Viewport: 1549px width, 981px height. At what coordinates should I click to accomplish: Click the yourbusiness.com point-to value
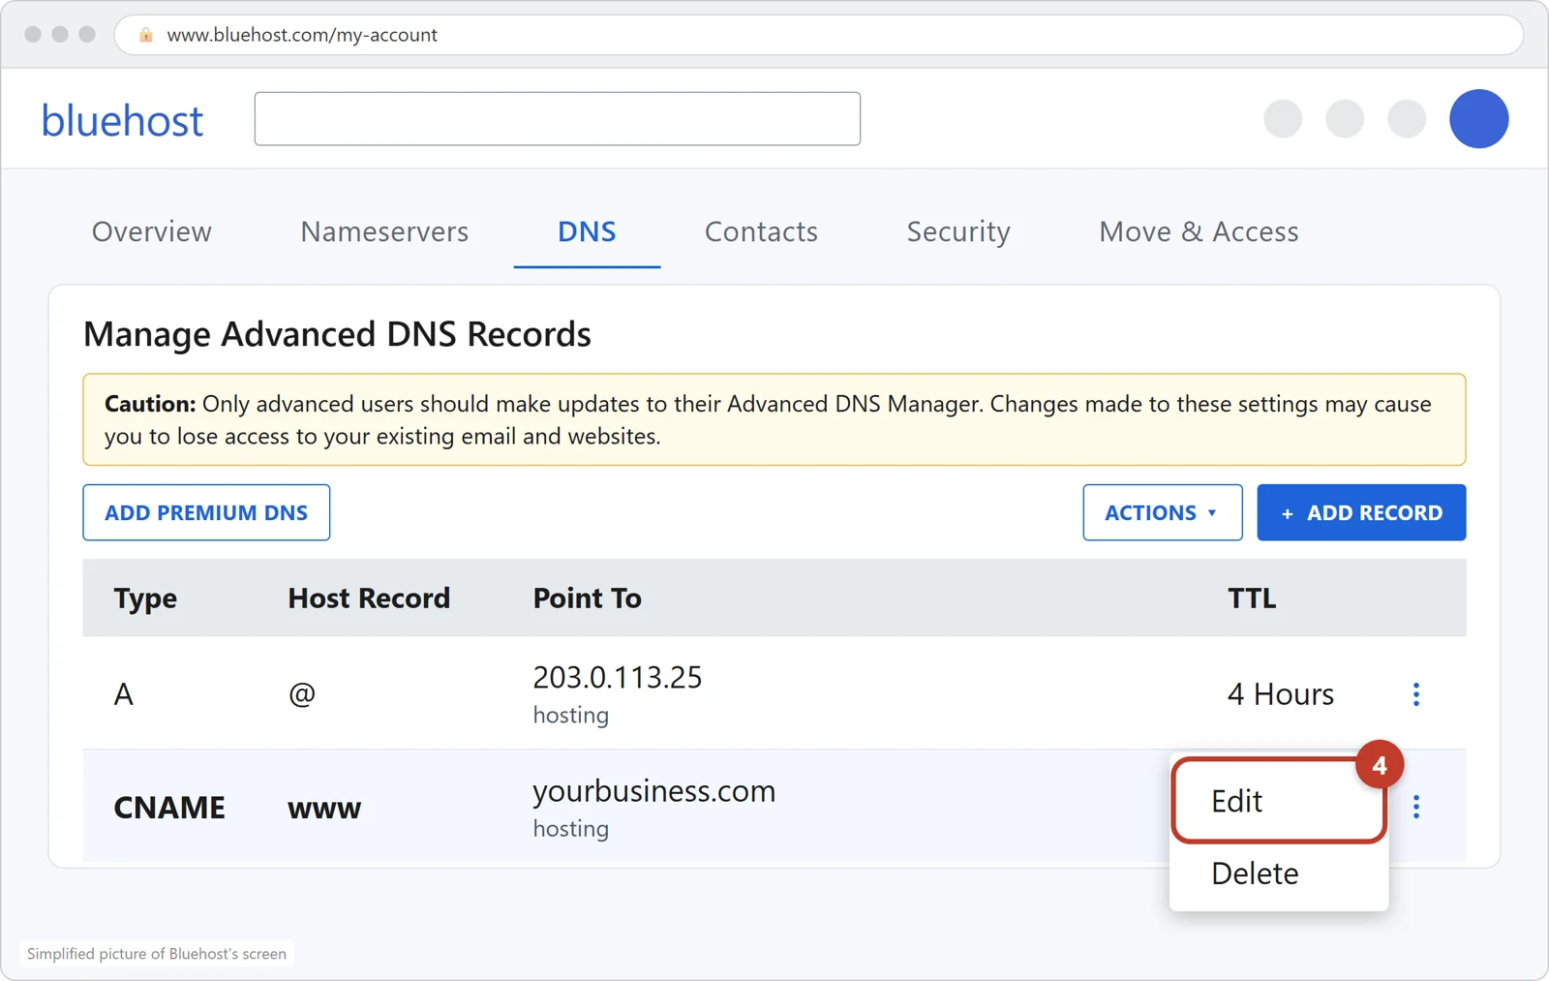(x=654, y=791)
